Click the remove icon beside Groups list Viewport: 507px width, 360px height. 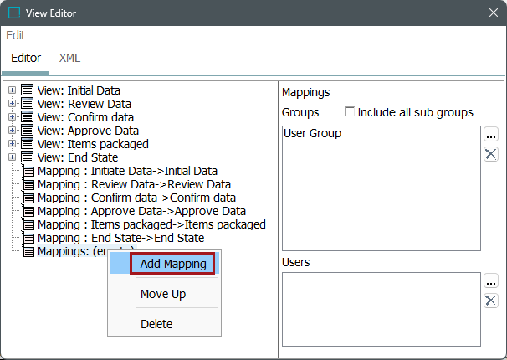click(491, 153)
